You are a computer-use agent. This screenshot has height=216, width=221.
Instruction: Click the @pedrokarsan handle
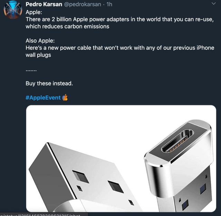tap(83, 4)
